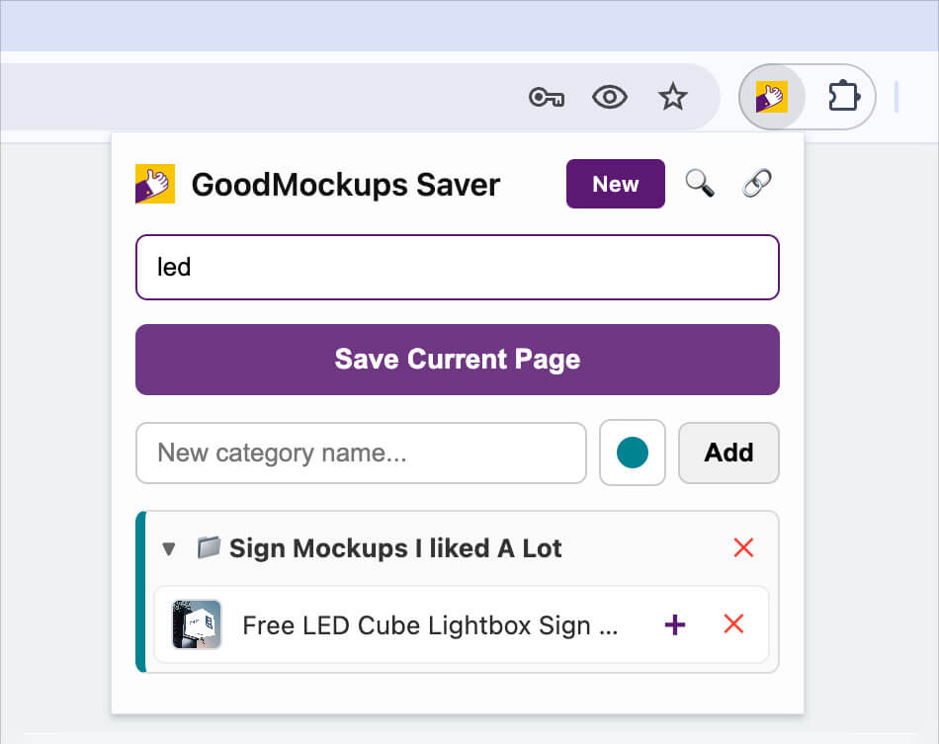Remove the Free LED Cube Lightbox Sign item
The height and width of the screenshot is (744, 939).
tap(733, 623)
